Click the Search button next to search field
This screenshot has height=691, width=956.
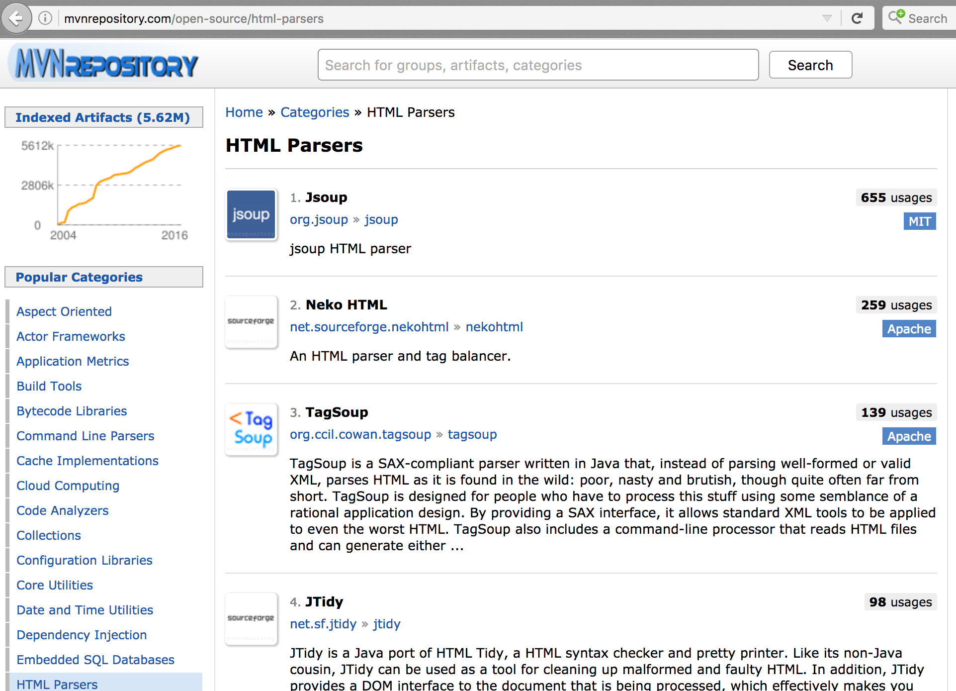810,65
